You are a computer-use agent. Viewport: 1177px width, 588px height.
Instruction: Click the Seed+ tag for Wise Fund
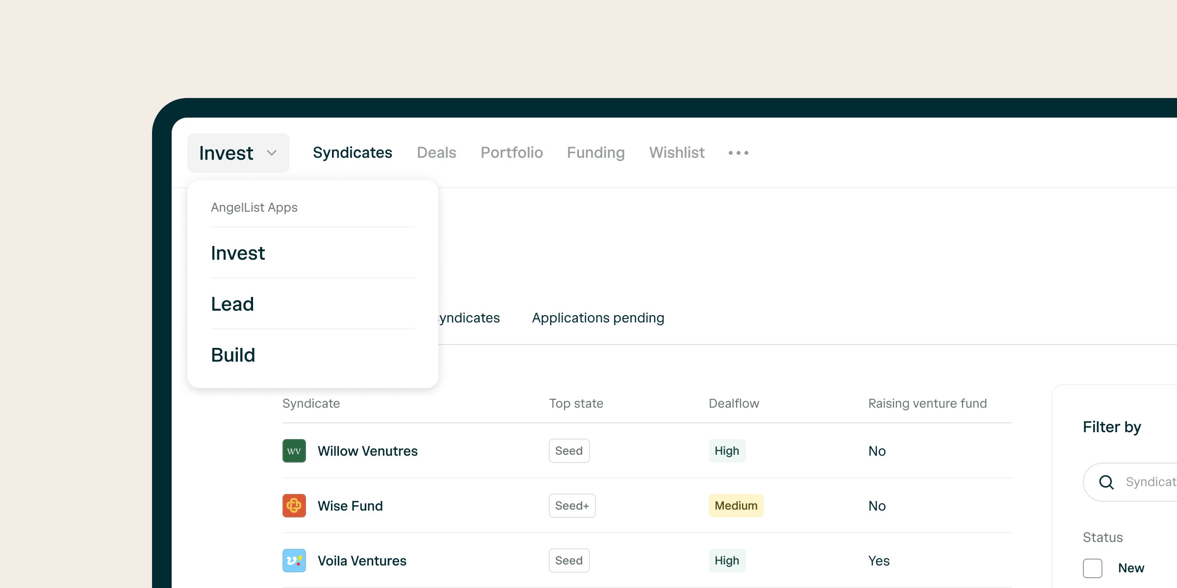pos(572,506)
